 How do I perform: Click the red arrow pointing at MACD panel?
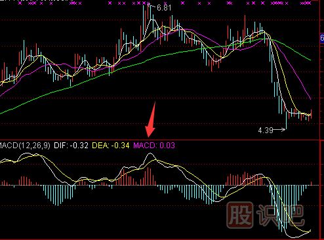coord(151,119)
